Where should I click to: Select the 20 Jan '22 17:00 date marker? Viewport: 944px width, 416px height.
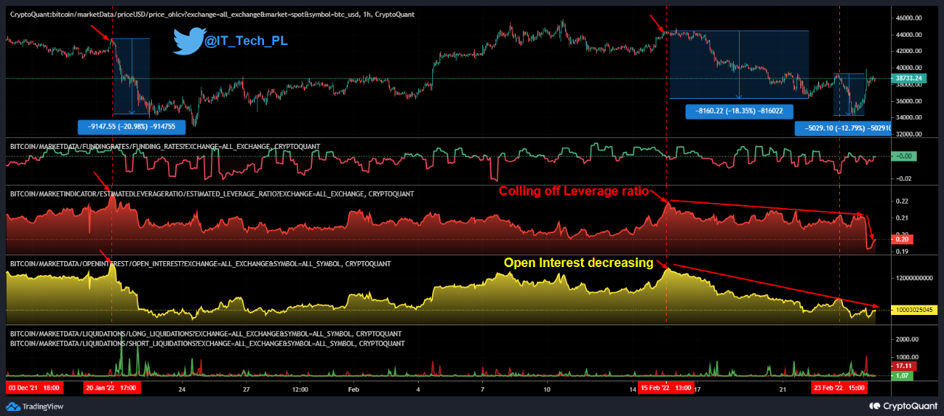[x=110, y=388]
